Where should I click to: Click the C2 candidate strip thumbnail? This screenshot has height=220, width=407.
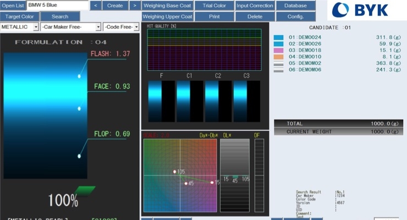[218, 101]
